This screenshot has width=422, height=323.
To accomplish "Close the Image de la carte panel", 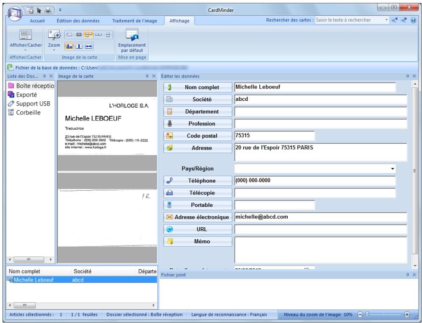I will point(154,76).
